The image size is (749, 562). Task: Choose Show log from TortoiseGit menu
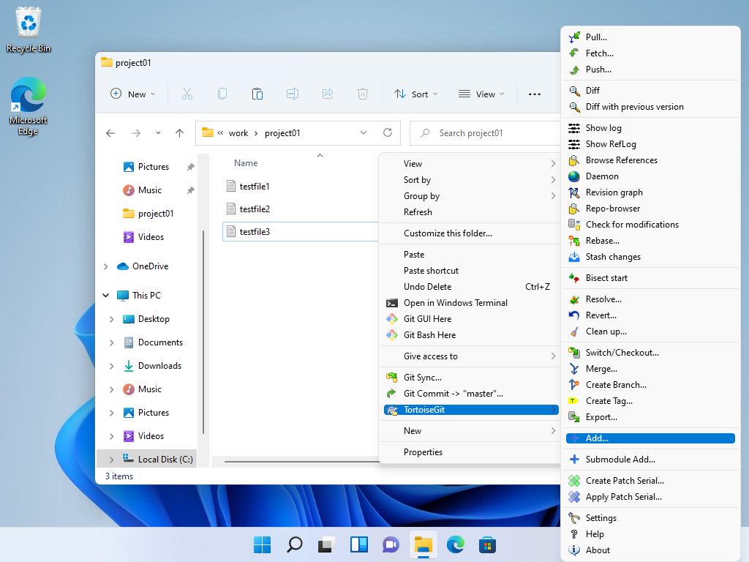click(603, 128)
